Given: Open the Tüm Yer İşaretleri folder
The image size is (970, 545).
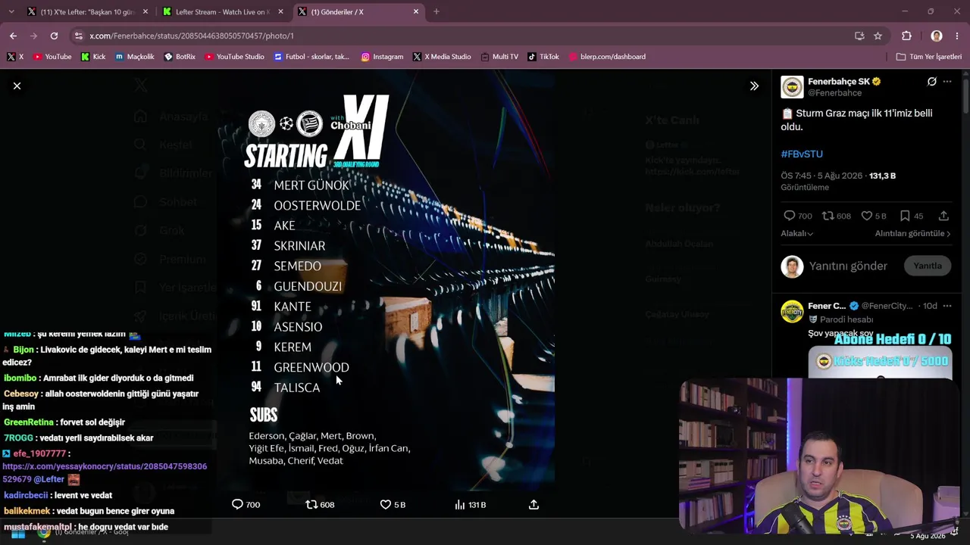Looking at the screenshot, I should click(x=929, y=57).
